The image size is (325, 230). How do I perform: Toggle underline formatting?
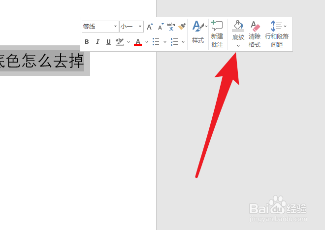pos(108,42)
